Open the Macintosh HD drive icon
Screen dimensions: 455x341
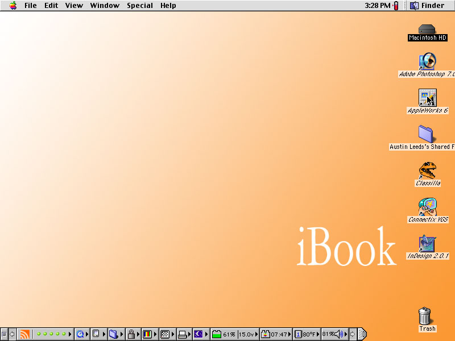tap(427, 30)
